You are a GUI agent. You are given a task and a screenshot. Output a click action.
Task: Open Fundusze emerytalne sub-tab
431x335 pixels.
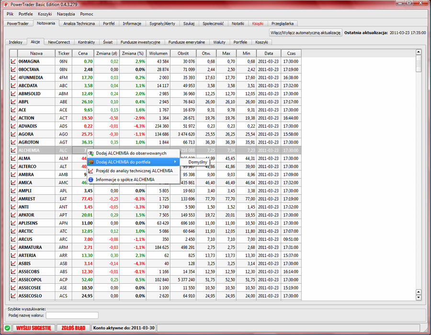point(187,42)
